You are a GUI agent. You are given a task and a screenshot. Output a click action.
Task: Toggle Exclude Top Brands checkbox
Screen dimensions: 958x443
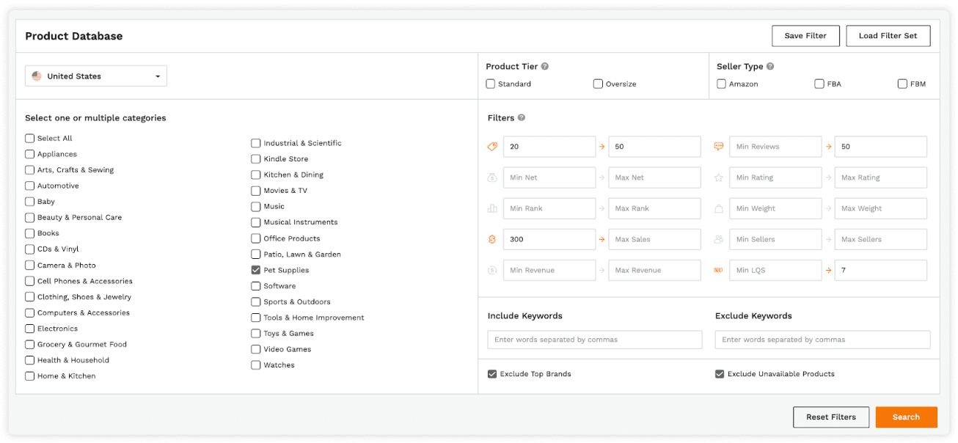coord(492,374)
